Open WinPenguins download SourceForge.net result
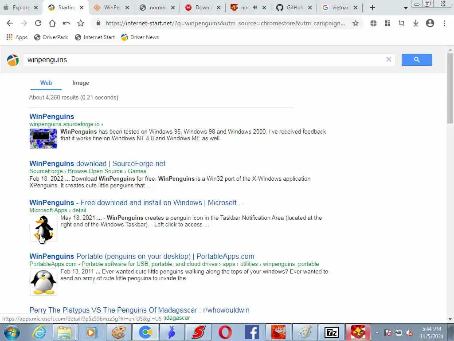Viewport: 454px width, 341px height. click(x=97, y=163)
